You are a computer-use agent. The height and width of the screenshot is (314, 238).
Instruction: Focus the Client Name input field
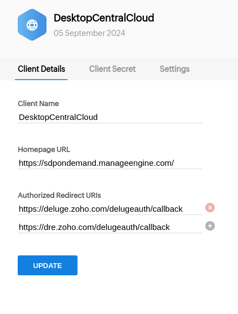[x=110, y=117]
